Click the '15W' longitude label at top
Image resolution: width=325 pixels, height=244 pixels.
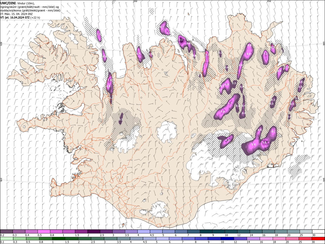(269, 1)
